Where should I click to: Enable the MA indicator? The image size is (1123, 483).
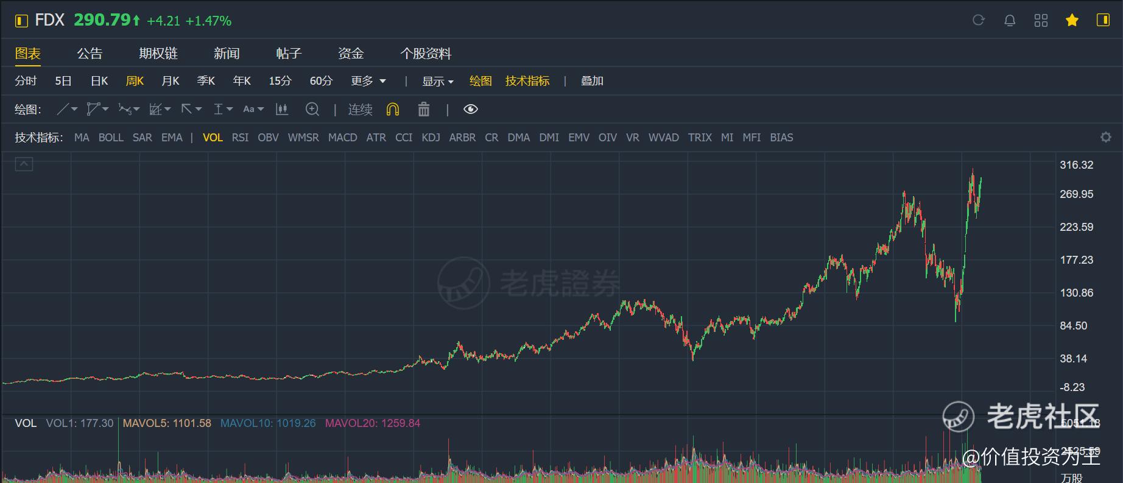point(82,138)
